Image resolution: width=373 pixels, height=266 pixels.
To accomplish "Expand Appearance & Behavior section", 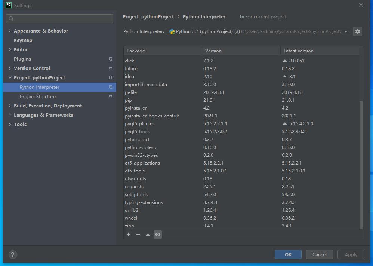I will coord(10,31).
